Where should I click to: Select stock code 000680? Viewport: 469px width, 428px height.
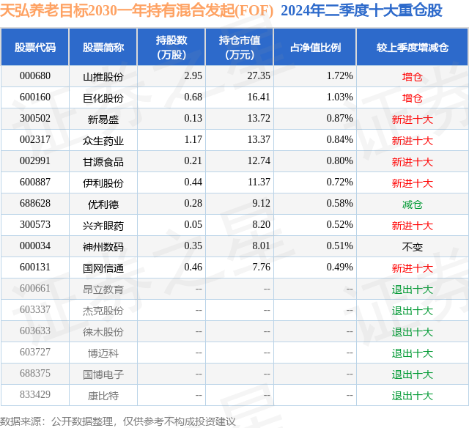coord(35,76)
